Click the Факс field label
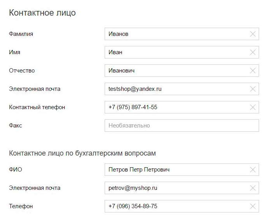Screen dimensions: 268x223 15,126
